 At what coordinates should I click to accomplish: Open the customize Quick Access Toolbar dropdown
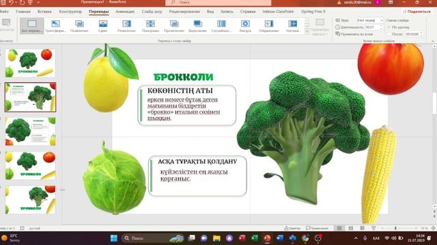38,2
